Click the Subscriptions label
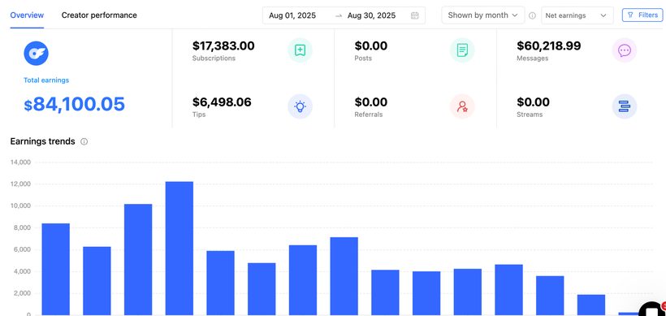Viewport: 666px width, 316px height. click(x=214, y=58)
